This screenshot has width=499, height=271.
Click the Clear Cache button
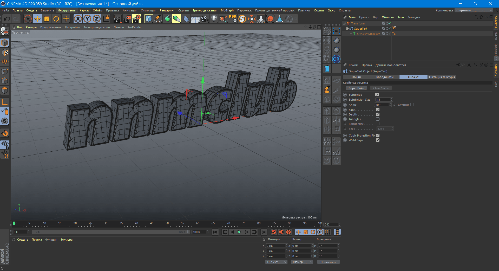pyautogui.click(x=381, y=88)
